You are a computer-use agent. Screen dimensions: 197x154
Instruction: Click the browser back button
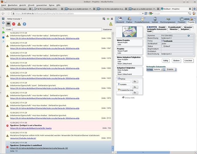coord(3,13)
